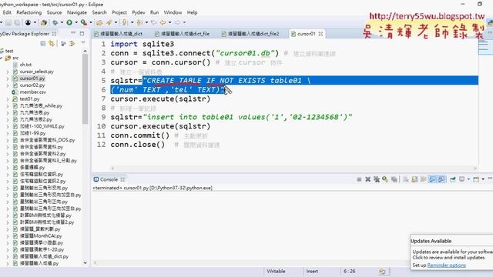Click Display Selected Console icon

coord(462,179)
